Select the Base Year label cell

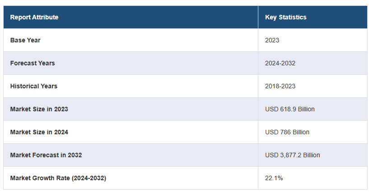tap(25, 40)
